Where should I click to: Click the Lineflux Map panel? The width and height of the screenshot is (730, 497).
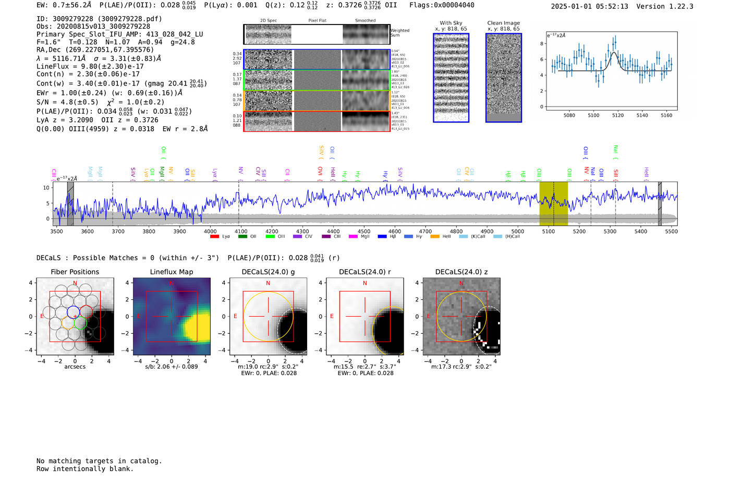[172, 317]
